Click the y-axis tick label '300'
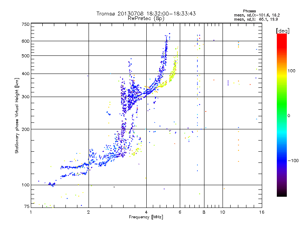308x231 pixels. pos(25,97)
